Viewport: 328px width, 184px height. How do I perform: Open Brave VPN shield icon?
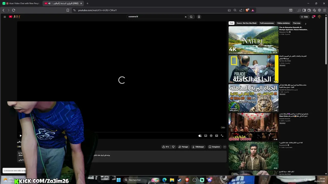(x=319, y=10)
